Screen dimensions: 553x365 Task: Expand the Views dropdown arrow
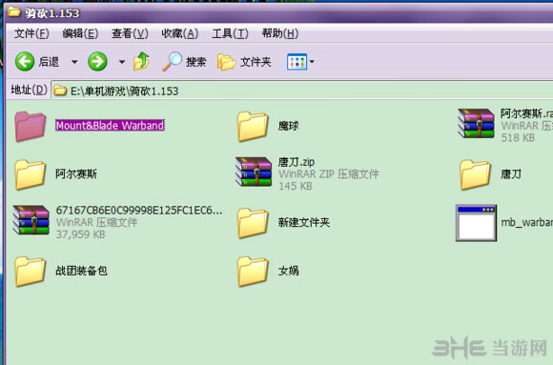point(312,62)
